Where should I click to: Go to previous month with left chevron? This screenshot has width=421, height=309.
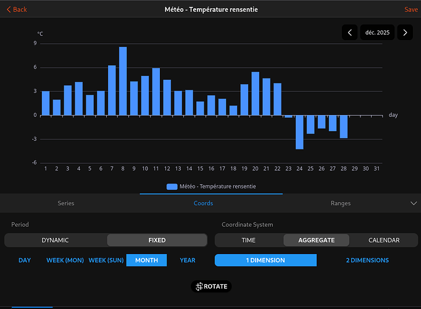coord(350,33)
